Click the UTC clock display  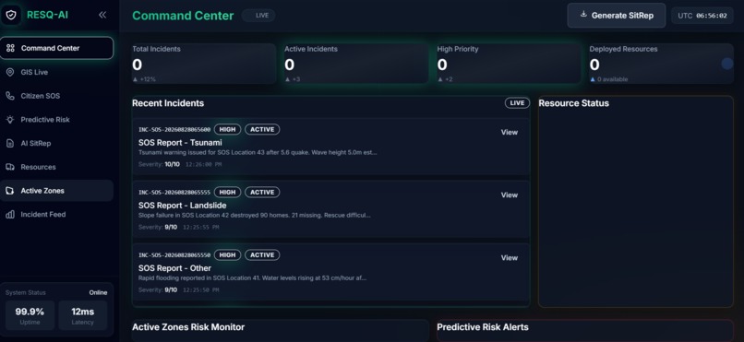702,15
